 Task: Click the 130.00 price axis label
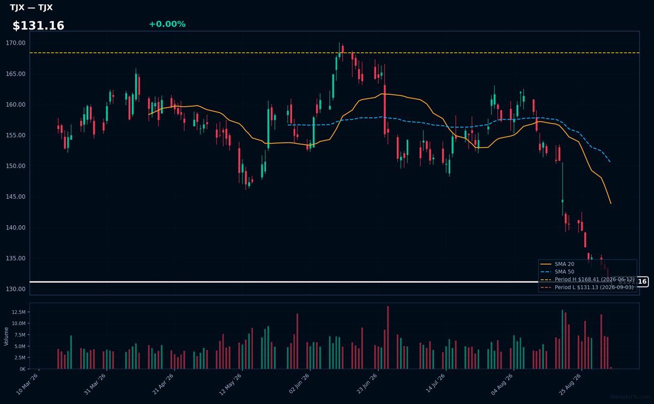tap(16, 289)
